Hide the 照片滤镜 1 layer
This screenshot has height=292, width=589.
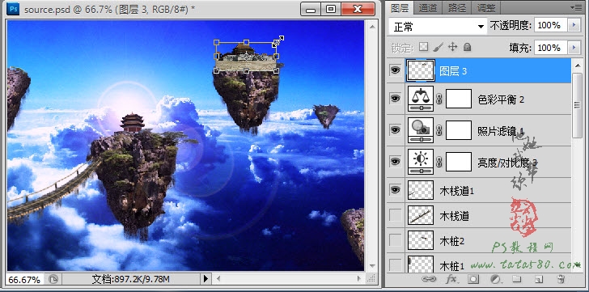coord(395,130)
